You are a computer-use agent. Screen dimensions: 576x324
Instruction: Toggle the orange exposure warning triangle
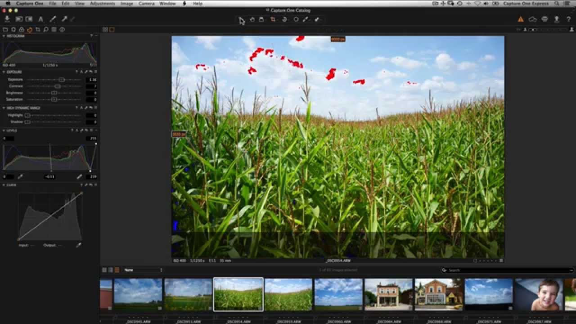click(521, 19)
